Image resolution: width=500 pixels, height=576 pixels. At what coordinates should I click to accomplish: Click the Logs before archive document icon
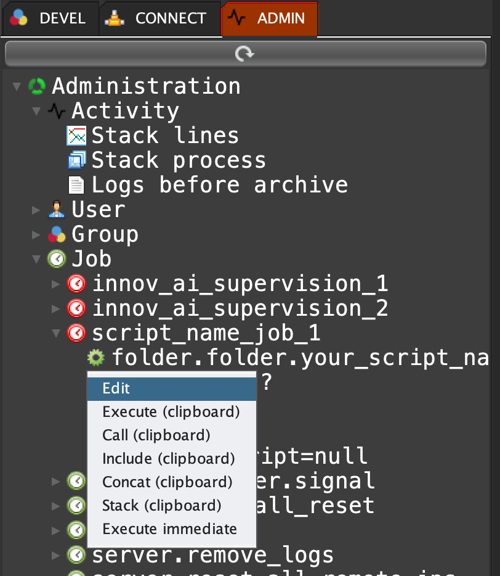point(76,185)
